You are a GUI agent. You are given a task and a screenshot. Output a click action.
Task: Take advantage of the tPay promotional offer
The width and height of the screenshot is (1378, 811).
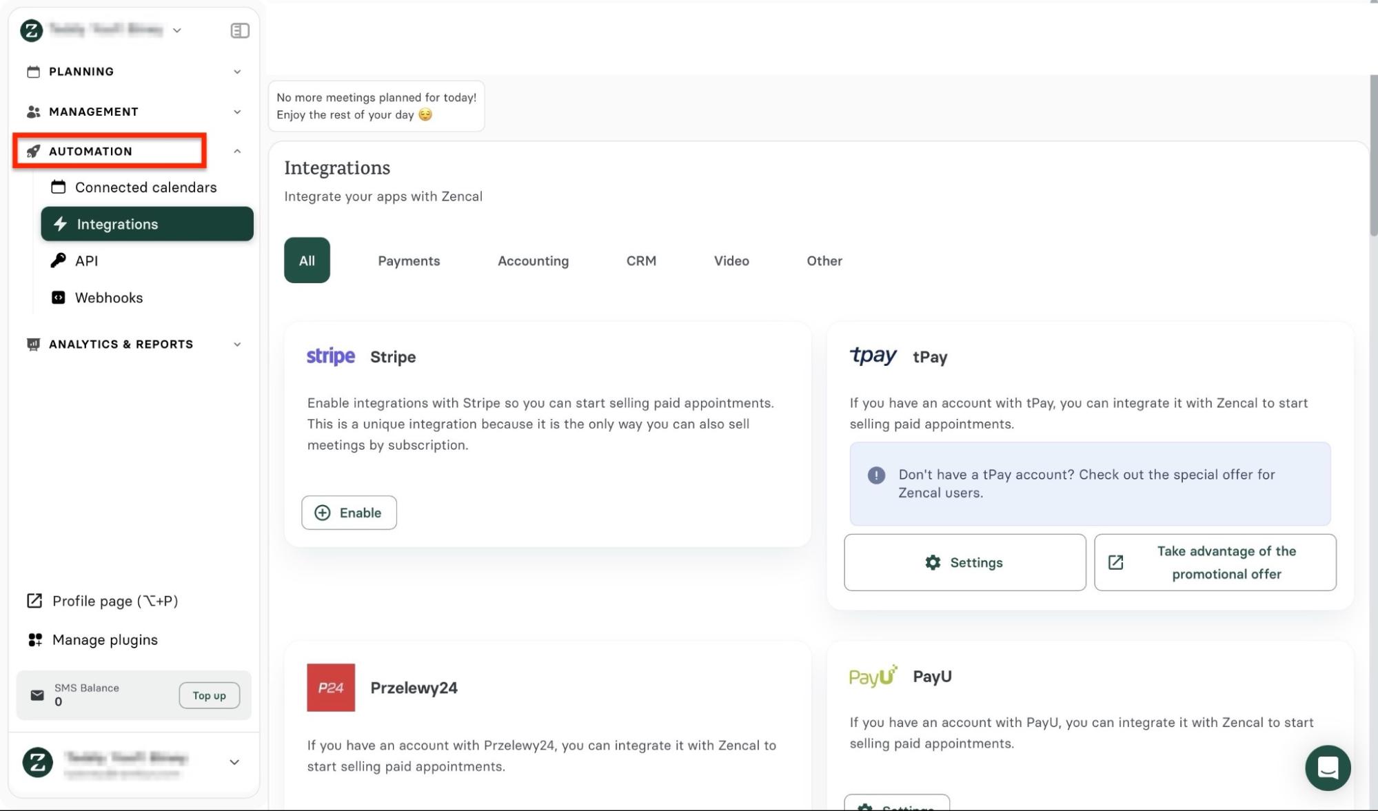tap(1215, 562)
